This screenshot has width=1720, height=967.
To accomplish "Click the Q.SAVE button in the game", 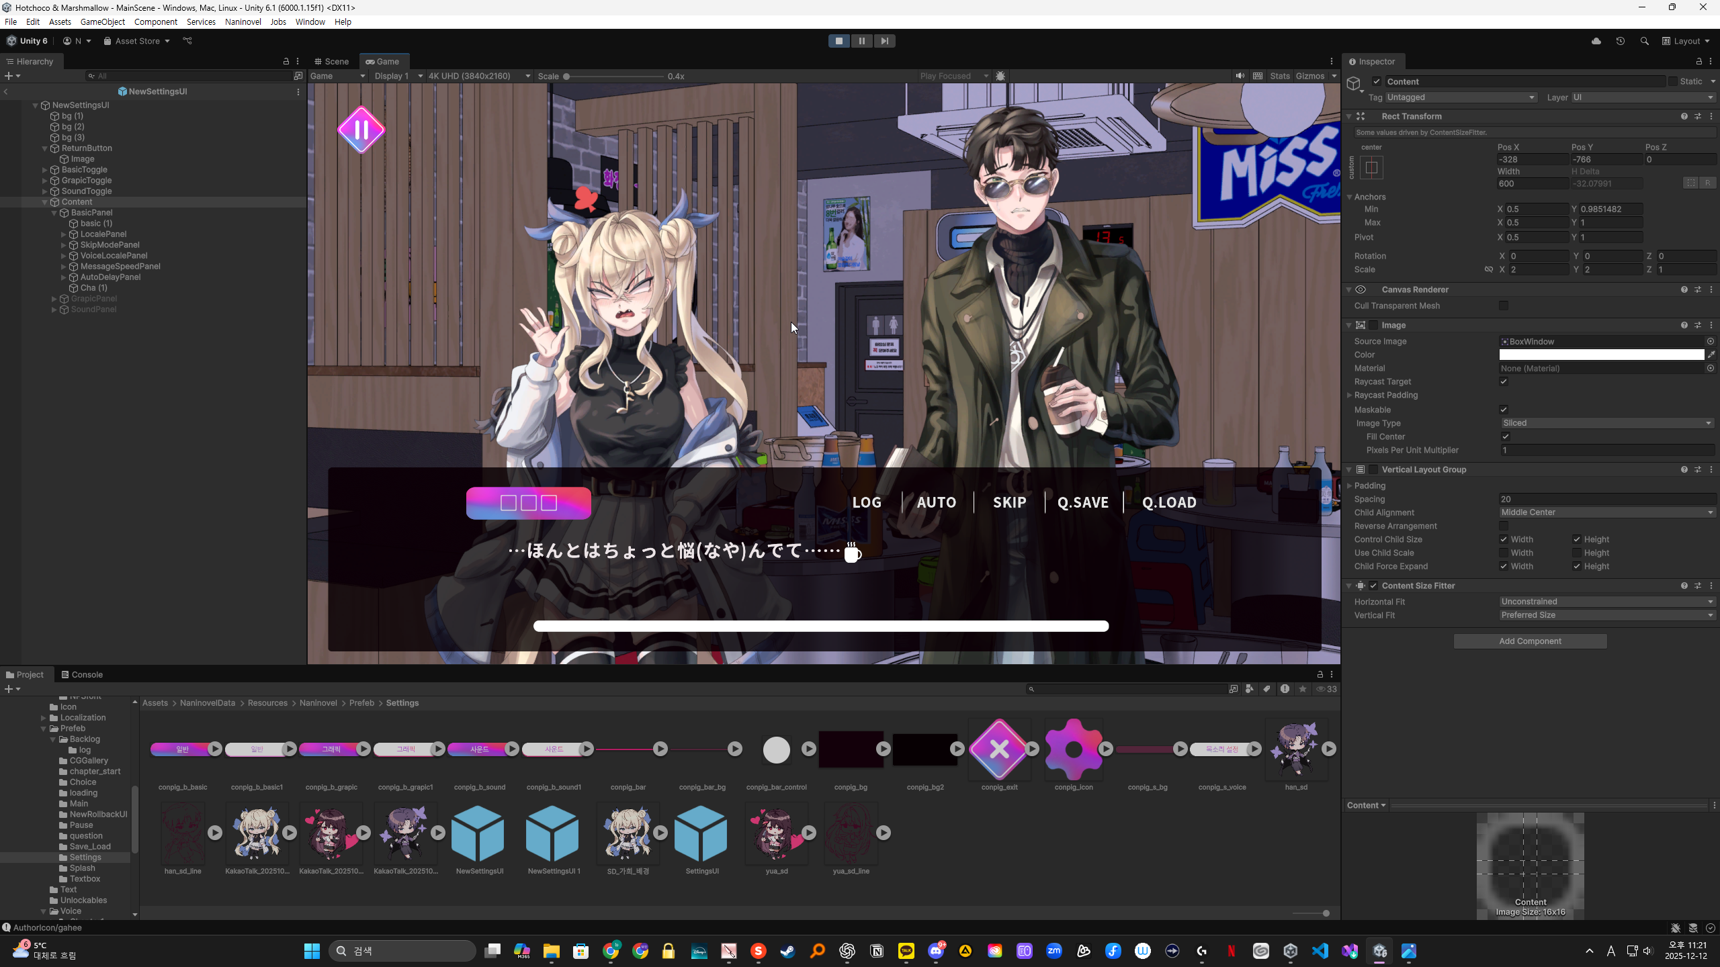I will click(1082, 502).
